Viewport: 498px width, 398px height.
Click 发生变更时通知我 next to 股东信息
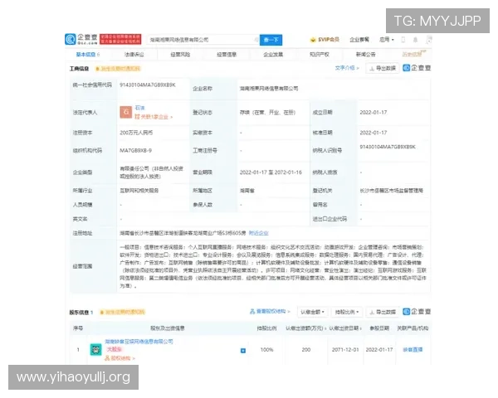122,313
